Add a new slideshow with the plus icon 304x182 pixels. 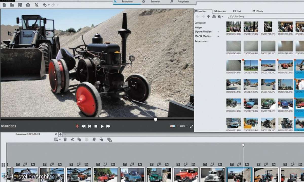click(x=60, y=134)
